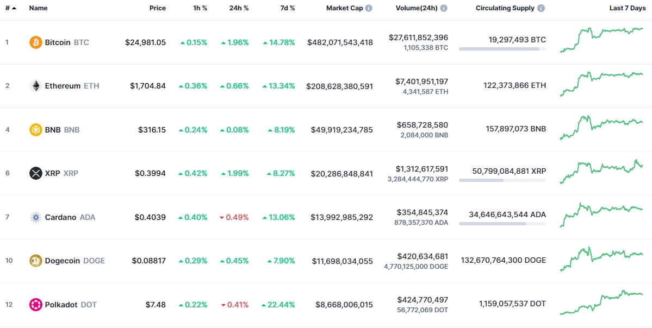Click Bitcoin circulating supply progress bar

click(502, 49)
